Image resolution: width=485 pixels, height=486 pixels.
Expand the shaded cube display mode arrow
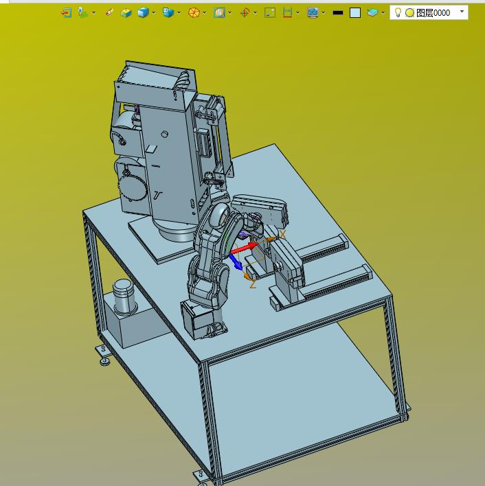coord(153,13)
